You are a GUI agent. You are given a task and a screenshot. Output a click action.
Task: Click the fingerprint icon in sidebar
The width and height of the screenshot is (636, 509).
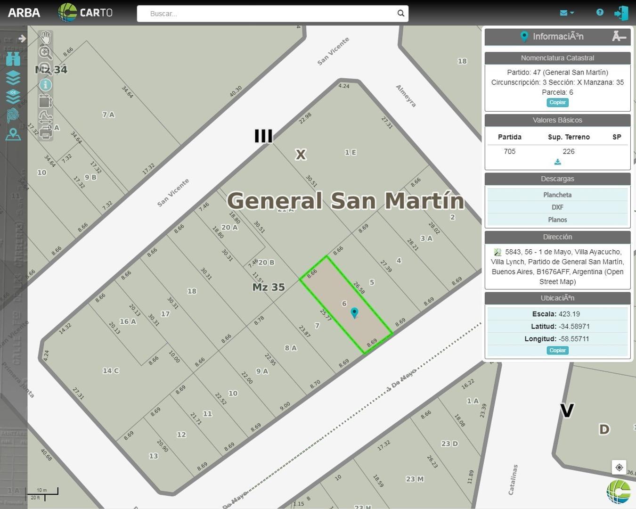coord(13,115)
